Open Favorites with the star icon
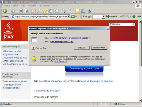This screenshot has width=142, height=107. [45, 11]
